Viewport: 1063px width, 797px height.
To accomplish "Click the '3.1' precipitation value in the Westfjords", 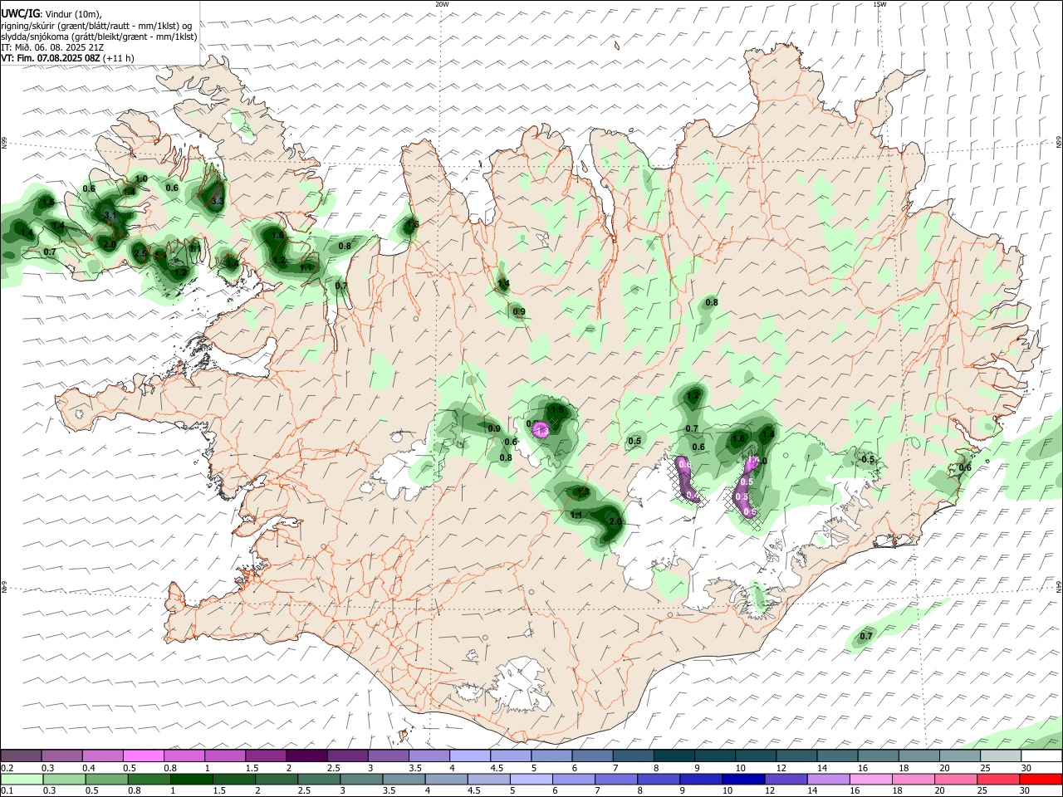I will coord(110,215).
